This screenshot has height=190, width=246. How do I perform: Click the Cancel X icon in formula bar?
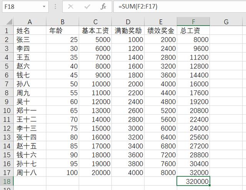(70, 7)
